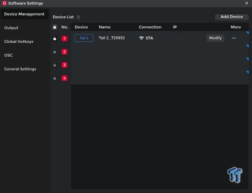The height and width of the screenshot is (193, 252).
Task: Click the red number 2 badge
Action: [65, 52]
